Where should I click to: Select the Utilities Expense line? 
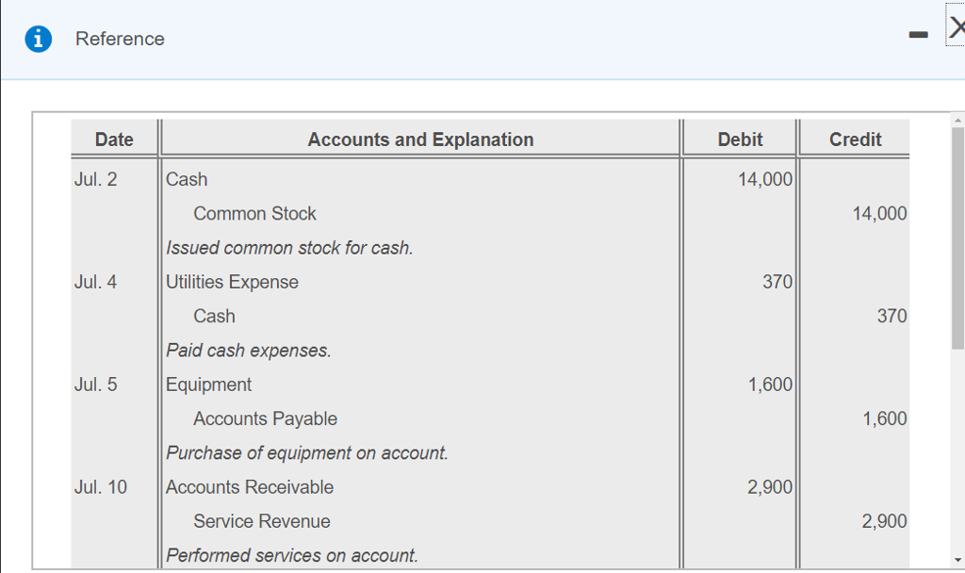tap(232, 282)
